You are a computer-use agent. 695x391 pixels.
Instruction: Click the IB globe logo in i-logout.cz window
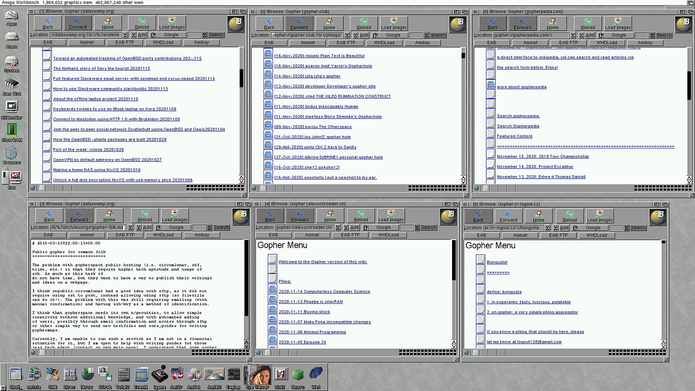pos(658,217)
